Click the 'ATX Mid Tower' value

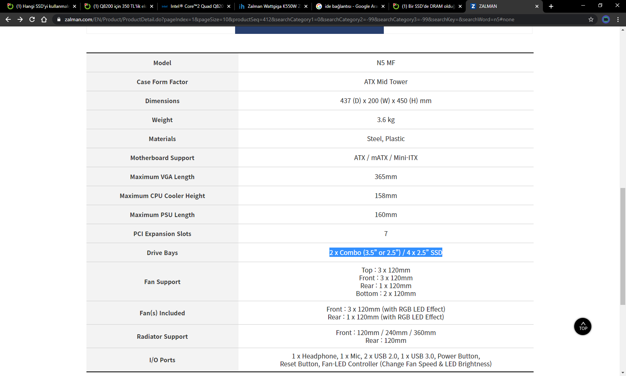point(386,82)
